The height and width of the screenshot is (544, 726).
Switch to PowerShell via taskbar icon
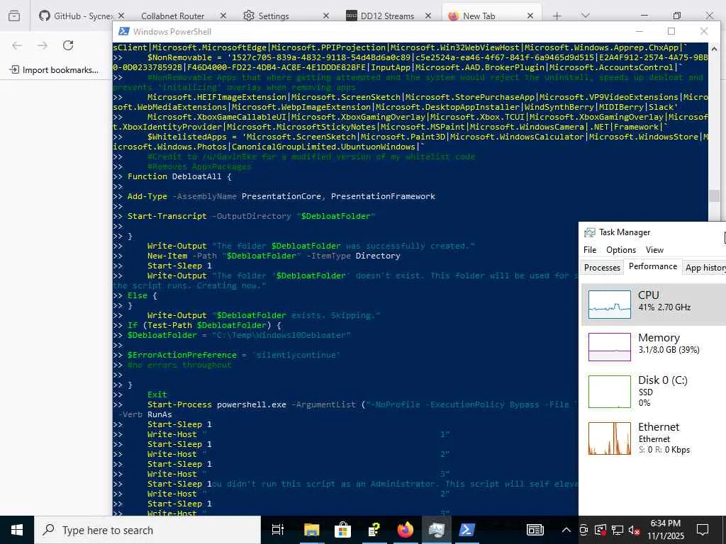pyautogui.click(x=467, y=530)
